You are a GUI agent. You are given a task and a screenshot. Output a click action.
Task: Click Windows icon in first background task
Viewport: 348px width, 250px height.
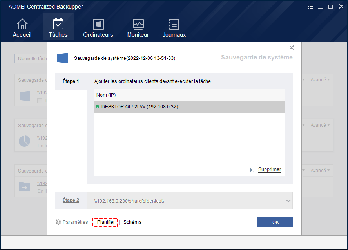(25, 96)
